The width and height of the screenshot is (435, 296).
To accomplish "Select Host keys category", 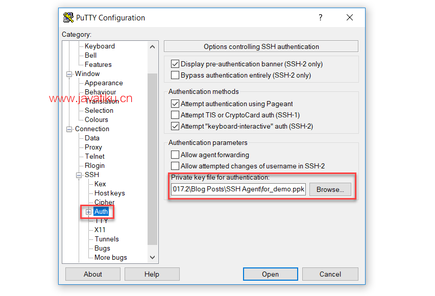I will [109, 193].
